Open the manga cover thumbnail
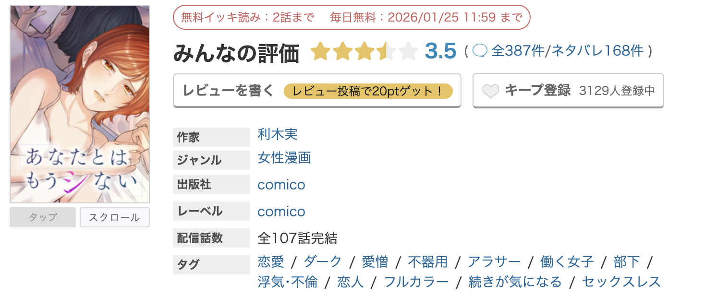Image resolution: width=704 pixels, height=307 pixels. tap(79, 102)
